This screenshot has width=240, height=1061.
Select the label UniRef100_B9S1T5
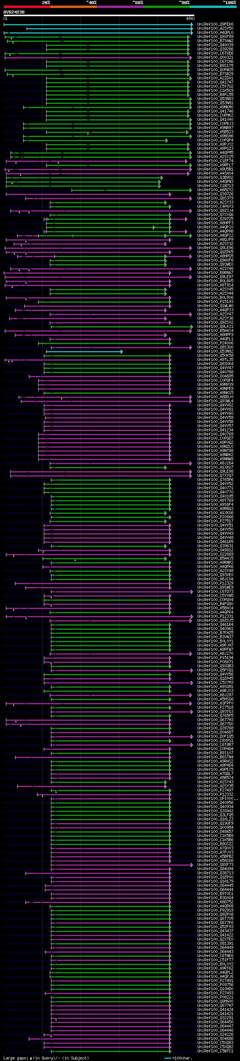[215, 65]
